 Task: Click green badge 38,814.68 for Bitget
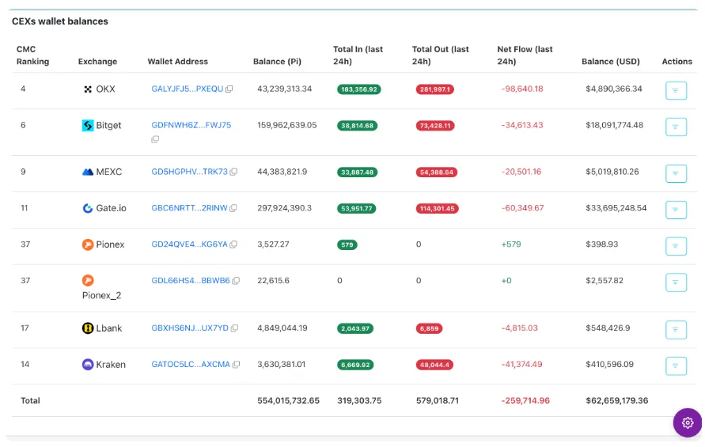click(357, 126)
